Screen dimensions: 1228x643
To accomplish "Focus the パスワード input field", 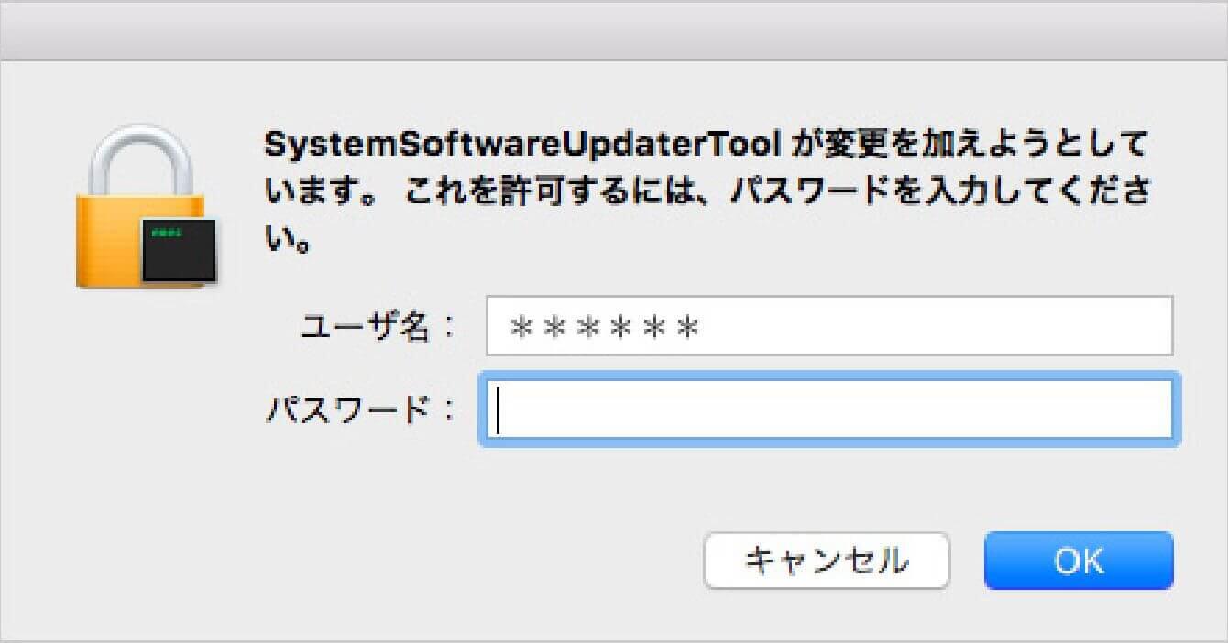I will pyautogui.click(x=829, y=409).
